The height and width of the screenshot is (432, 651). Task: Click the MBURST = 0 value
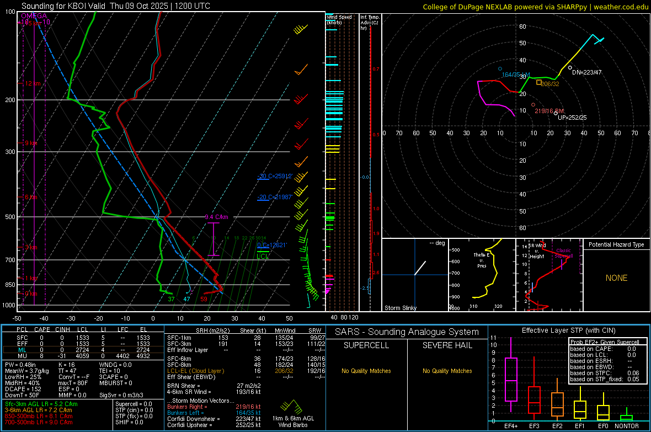[x=115, y=383]
